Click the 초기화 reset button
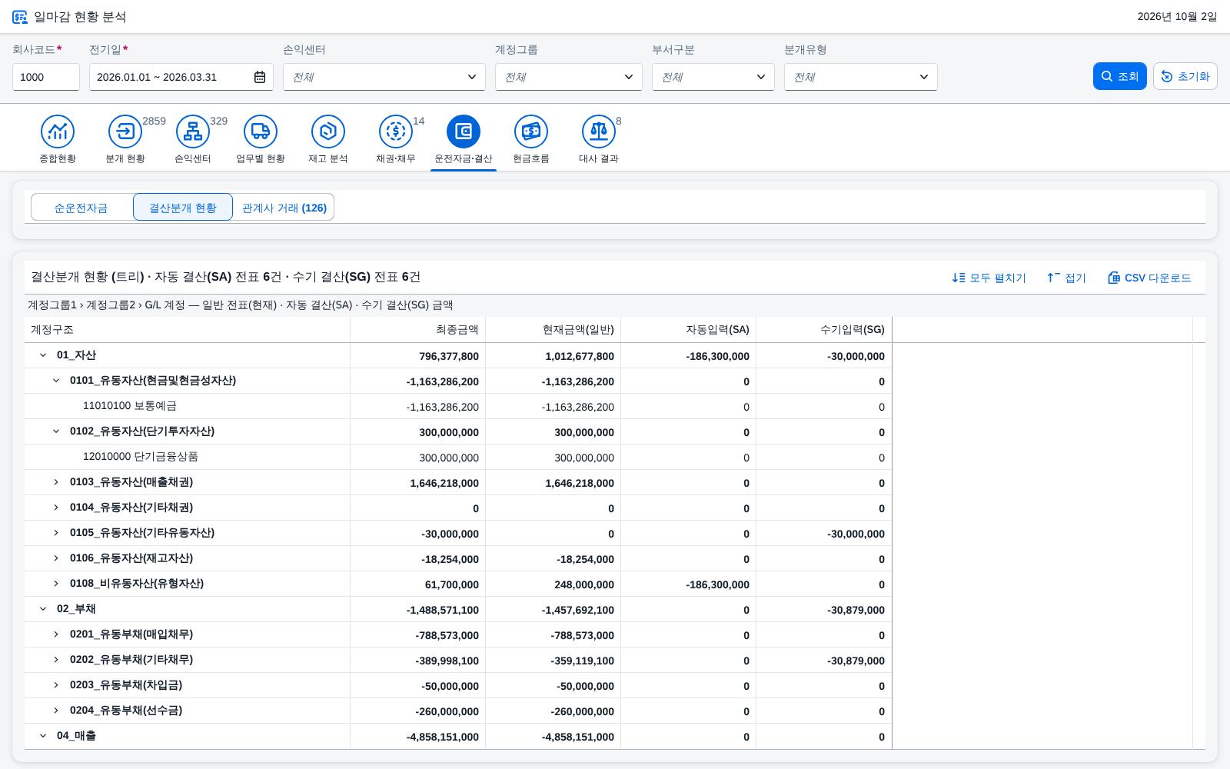This screenshot has height=769, width=1230. pos(1185,76)
